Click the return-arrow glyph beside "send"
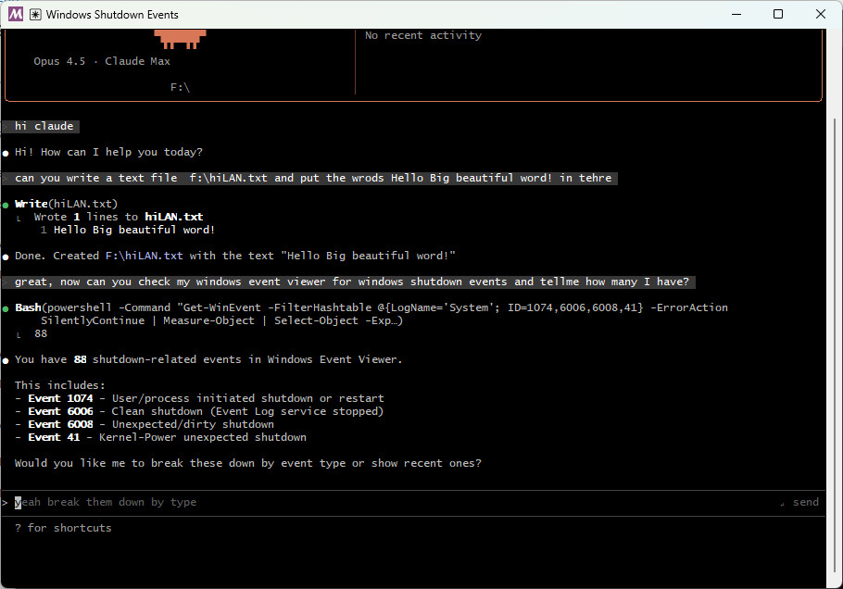 point(781,501)
